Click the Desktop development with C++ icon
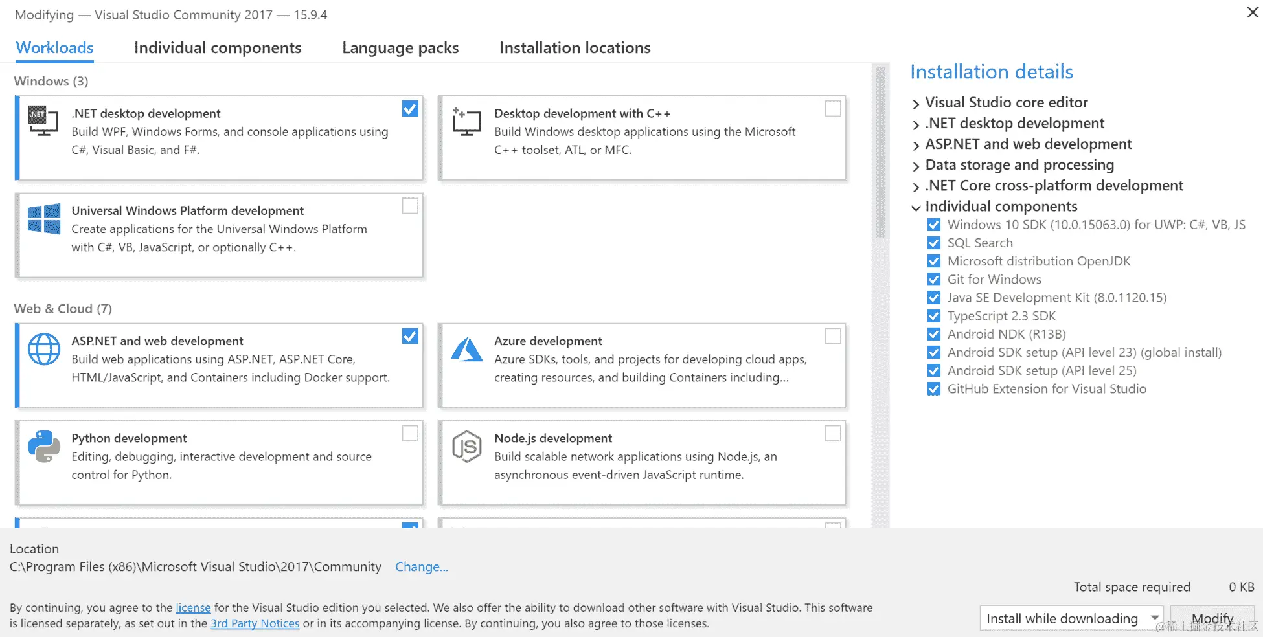1263x637 pixels. point(466,121)
